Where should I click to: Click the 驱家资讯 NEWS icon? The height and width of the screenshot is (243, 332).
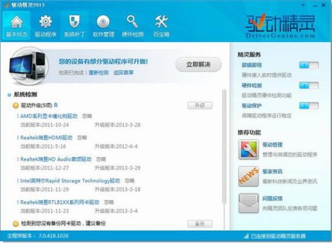(x=249, y=176)
